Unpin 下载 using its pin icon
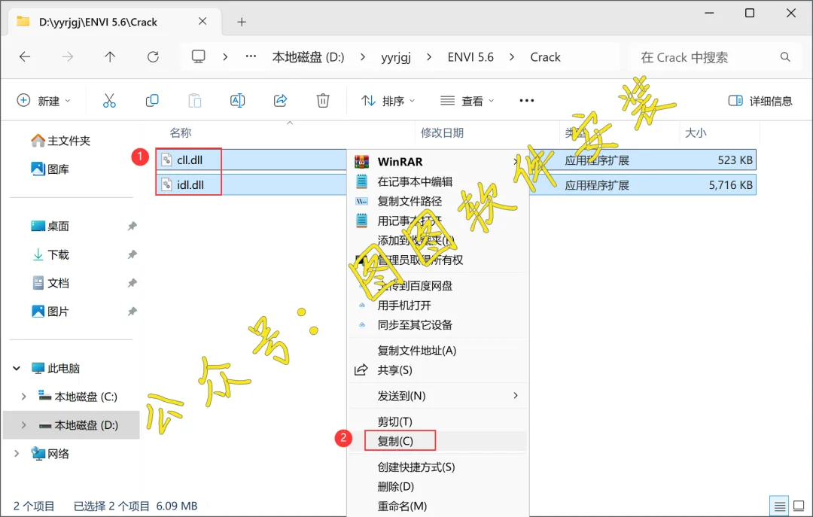This screenshot has width=813, height=517. point(132,254)
